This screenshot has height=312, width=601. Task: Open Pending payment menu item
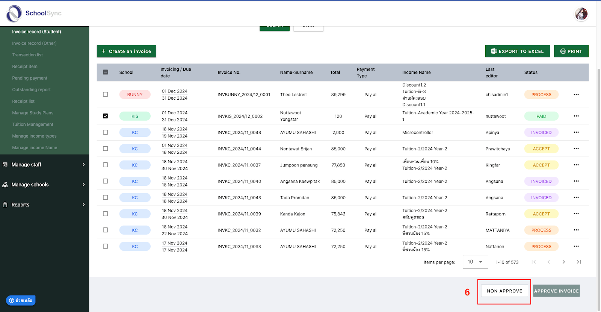pyautogui.click(x=30, y=78)
